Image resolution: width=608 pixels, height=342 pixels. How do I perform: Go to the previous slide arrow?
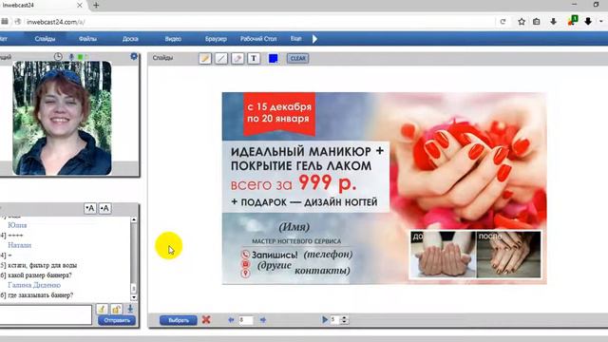coord(231,320)
